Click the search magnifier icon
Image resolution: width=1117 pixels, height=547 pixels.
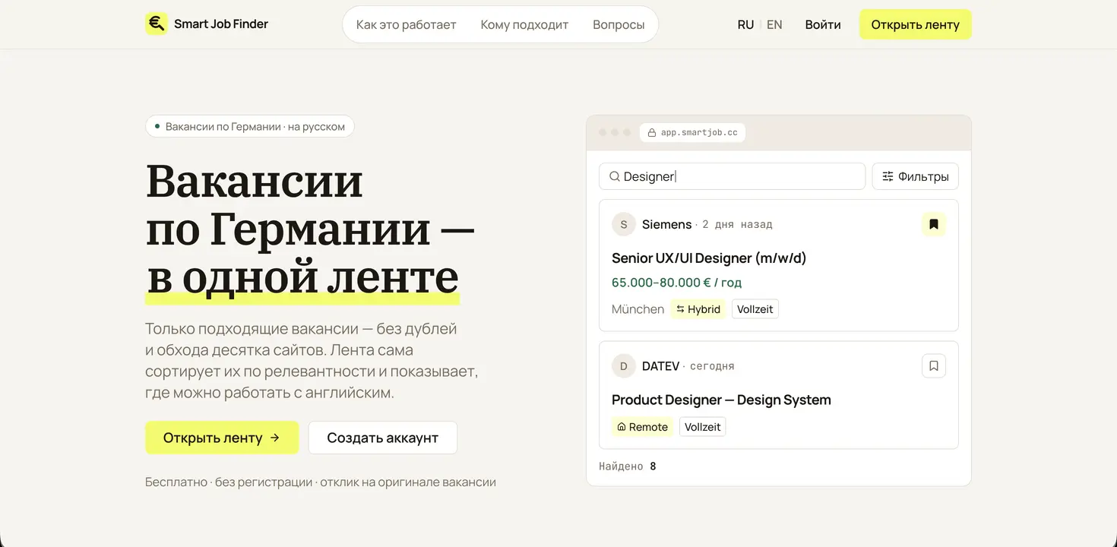click(x=615, y=176)
